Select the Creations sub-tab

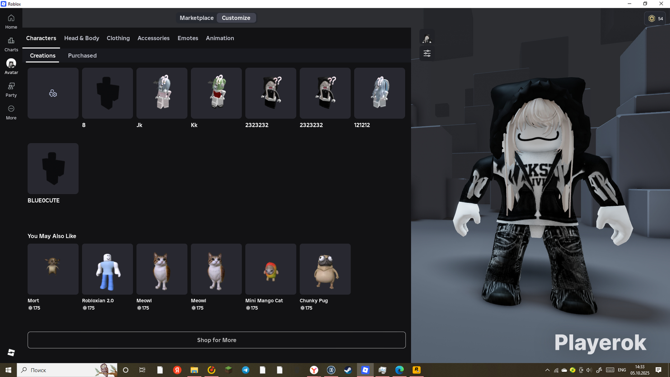coord(43,55)
